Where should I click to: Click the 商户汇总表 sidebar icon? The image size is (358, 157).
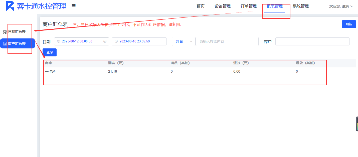tap(5, 44)
